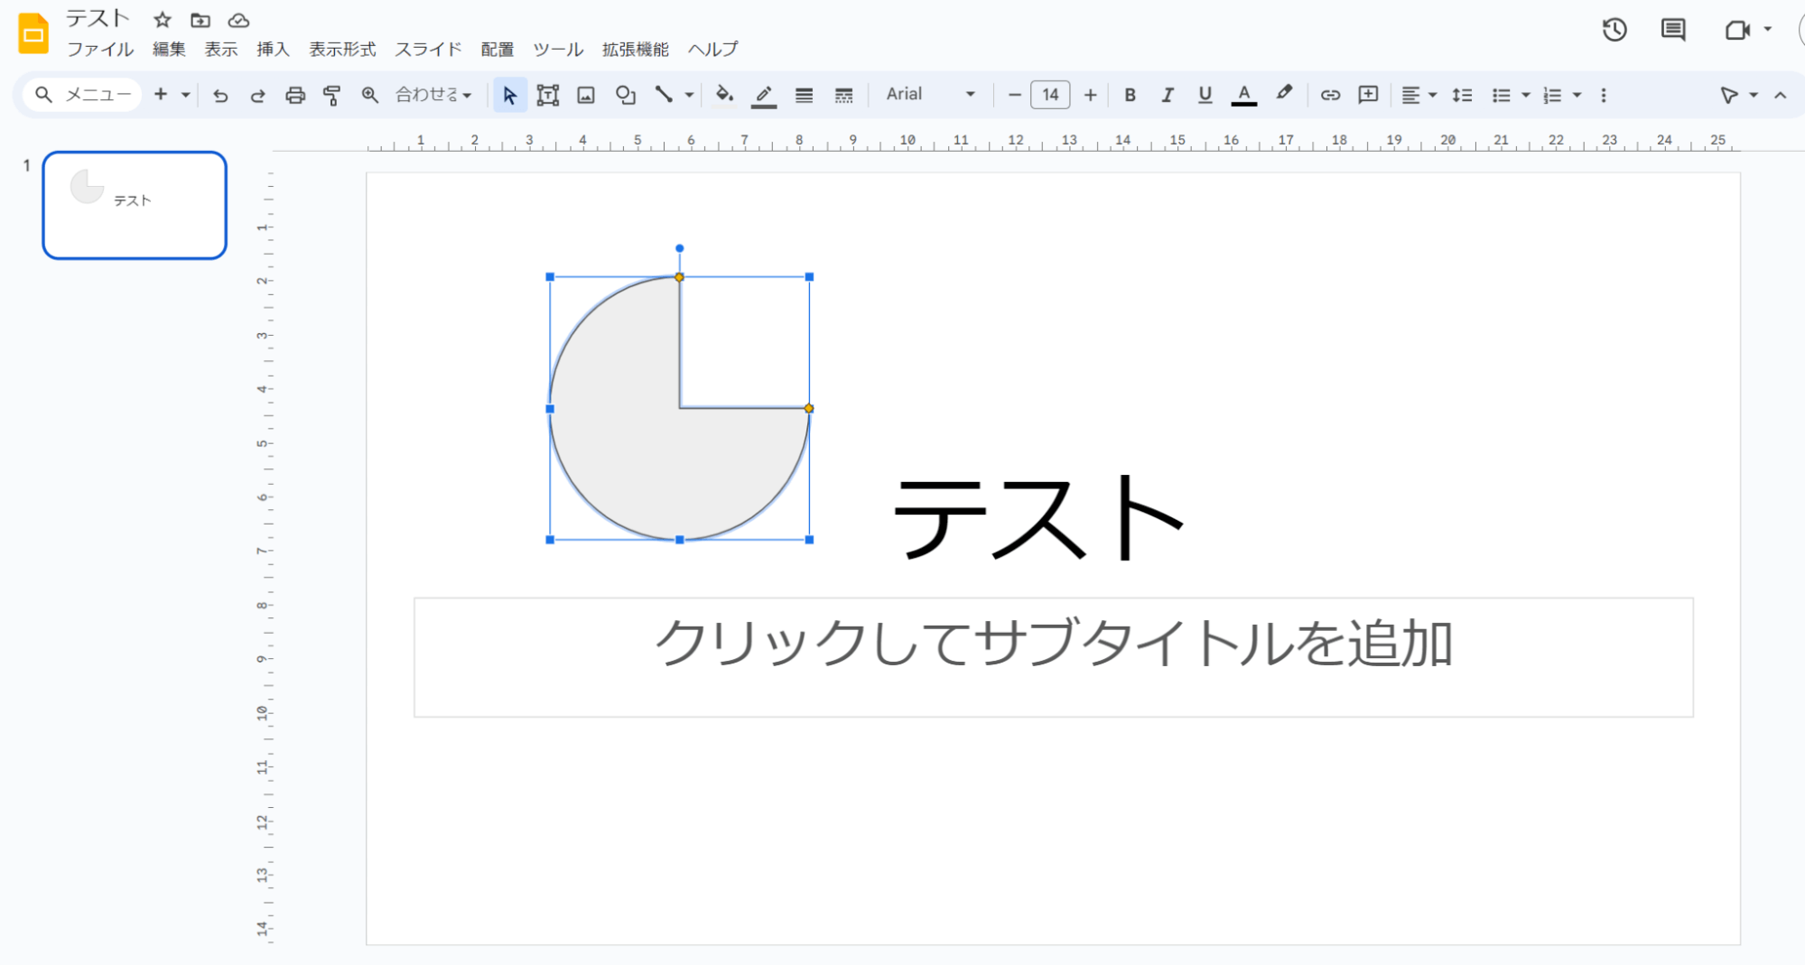Open the version history clock icon
Image resolution: width=1805 pixels, height=965 pixels.
coord(1614,30)
